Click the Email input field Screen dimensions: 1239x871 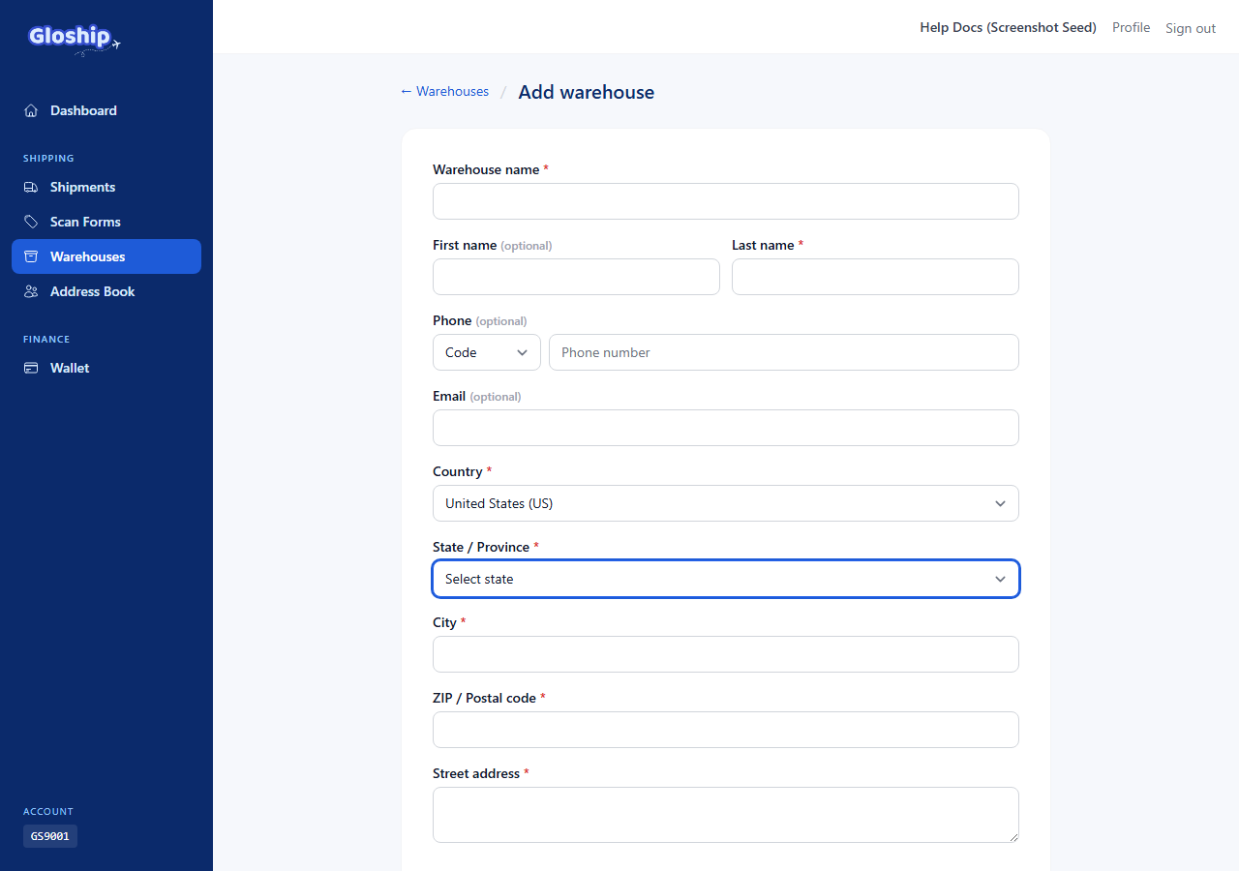[726, 428]
